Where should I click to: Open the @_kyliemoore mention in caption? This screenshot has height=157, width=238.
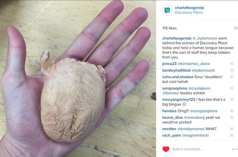205,38
